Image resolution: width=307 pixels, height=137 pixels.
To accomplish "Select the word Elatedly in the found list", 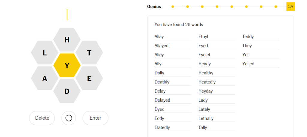I will (162, 127).
